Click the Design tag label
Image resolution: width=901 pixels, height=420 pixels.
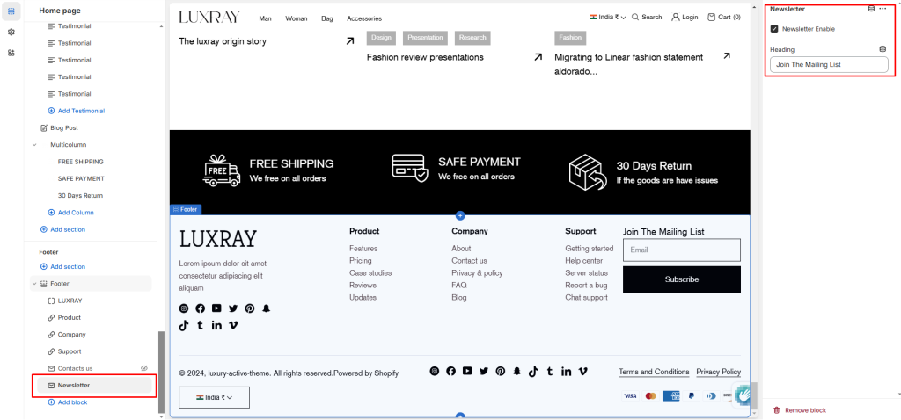pyautogui.click(x=381, y=38)
